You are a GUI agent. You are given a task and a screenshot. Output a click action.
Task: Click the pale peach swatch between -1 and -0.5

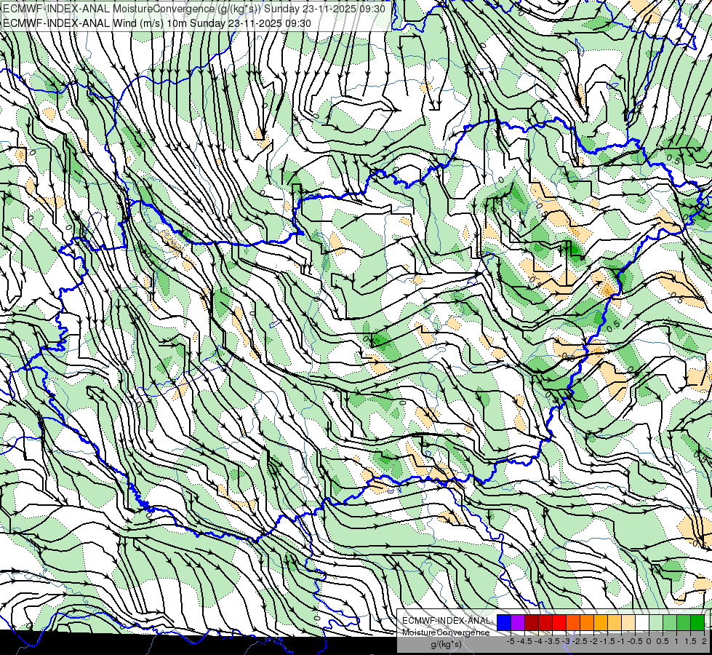click(x=628, y=622)
